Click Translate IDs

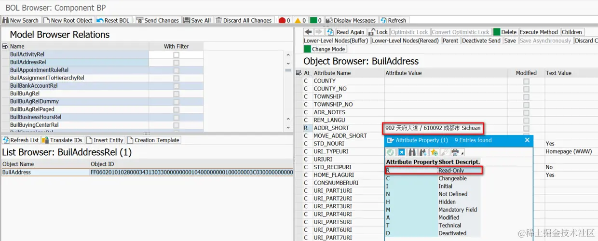(x=63, y=140)
